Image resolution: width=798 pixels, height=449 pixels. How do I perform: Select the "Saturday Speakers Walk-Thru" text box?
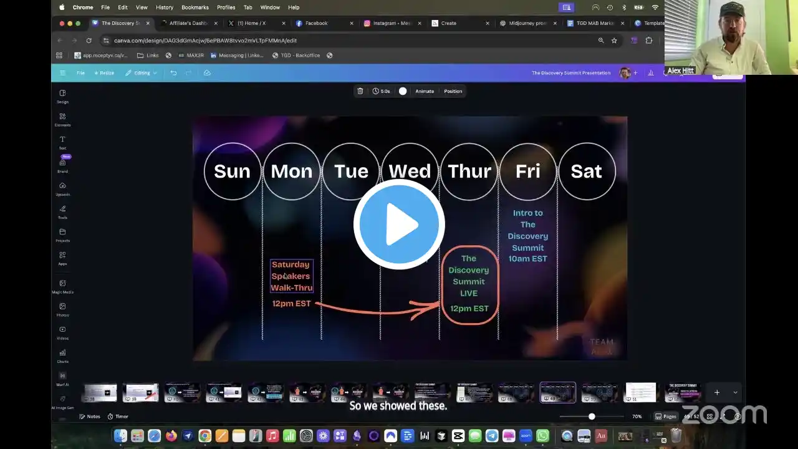291,276
